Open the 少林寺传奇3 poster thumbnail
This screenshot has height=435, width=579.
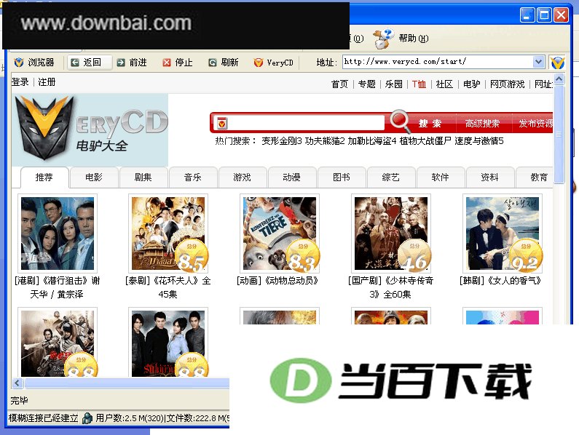pyautogui.click(x=391, y=234)
